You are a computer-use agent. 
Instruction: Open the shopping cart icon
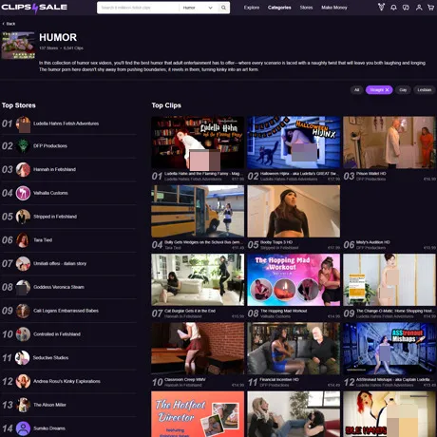point(430,8)
